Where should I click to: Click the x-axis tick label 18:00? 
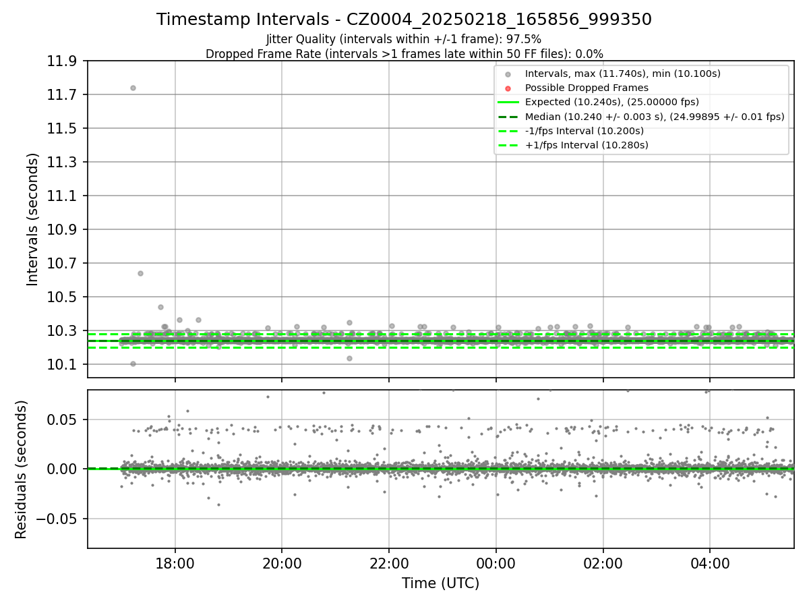click(x=175, y=563)
